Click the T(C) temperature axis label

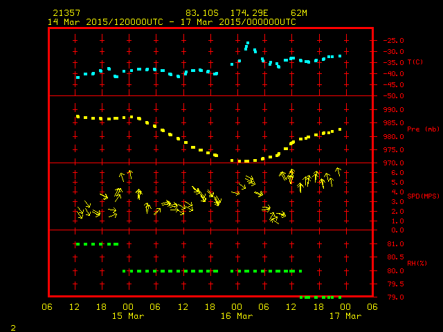coord(415,62)
